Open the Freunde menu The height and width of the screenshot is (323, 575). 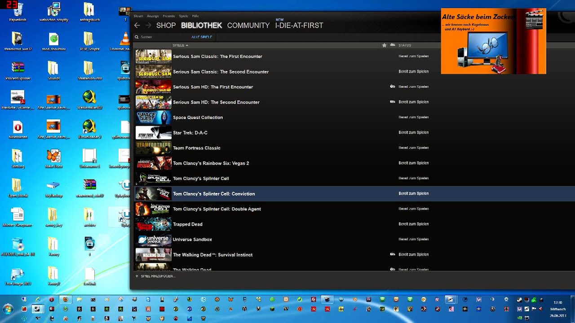[x=169, y=16]
